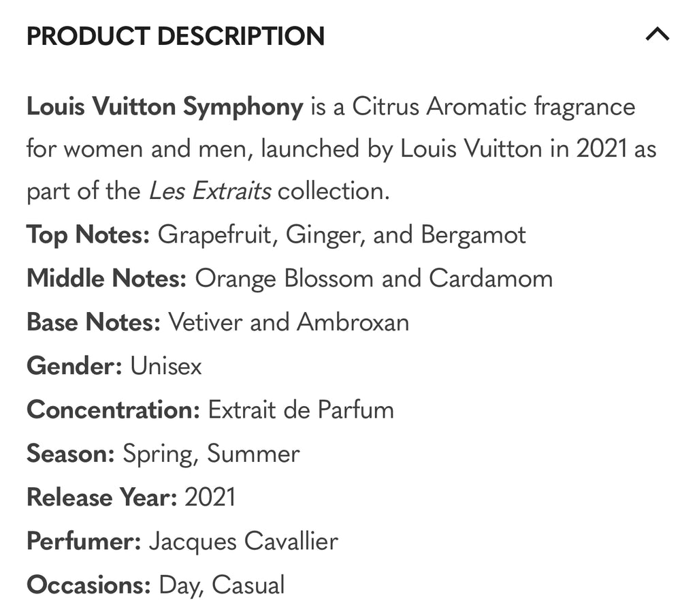Select the Extrait de Parfum concentration text
Viewport: 697px width, 603px height.
[299, 409]
